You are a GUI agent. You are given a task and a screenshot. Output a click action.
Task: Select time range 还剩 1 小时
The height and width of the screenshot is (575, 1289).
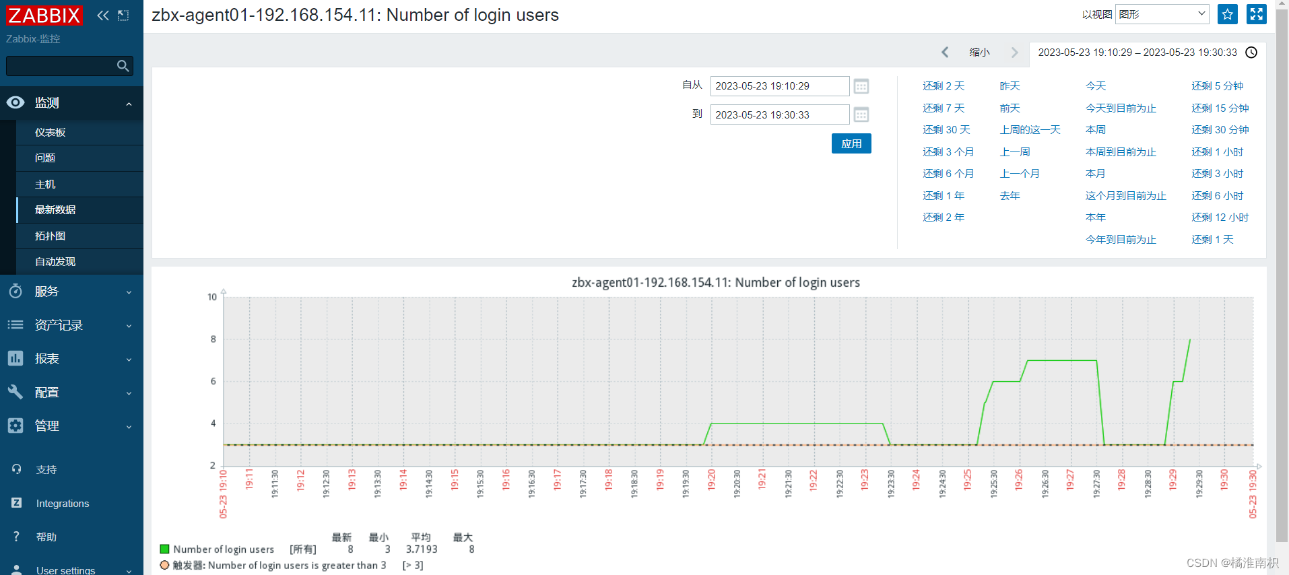click(1217, 151)
